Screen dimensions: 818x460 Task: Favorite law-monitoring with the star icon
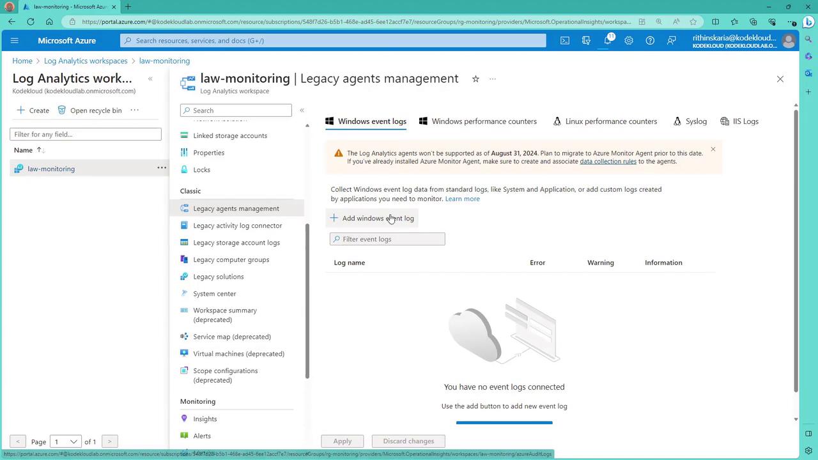pos(475,79)
